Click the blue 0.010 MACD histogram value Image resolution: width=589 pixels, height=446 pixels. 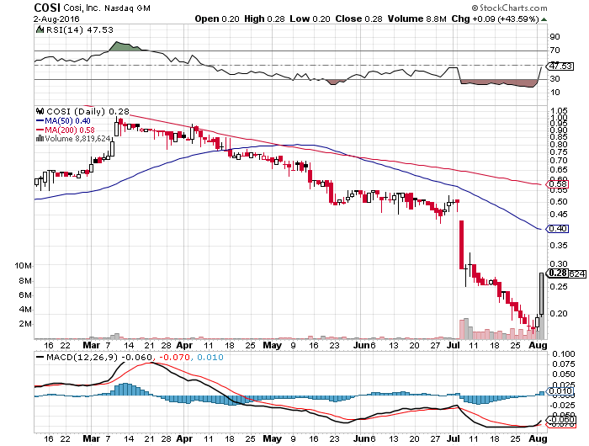tap(210, 357)
